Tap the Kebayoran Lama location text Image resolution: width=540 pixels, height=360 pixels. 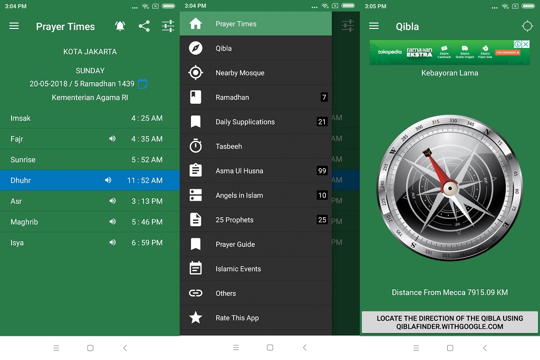[x=450, y=73]
